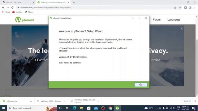Share this page via the share icon
Viewport: 198px width, 111px height.
(175, 7)
